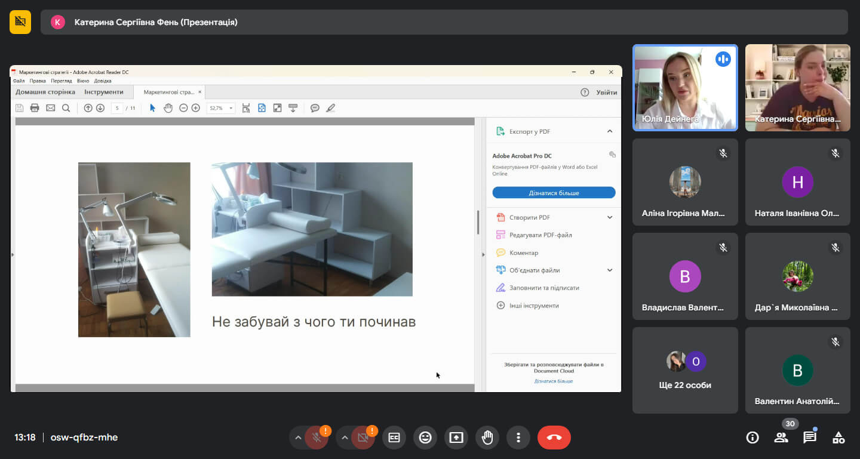Open the "Ще 22 особи" tile
Image resolution: width=860 pixels, height=459 pixels.
coord(685,370)
